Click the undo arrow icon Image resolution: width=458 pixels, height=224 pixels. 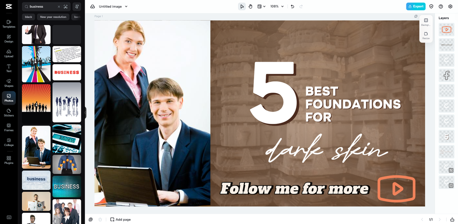pyautogui.click(x=292, y=6)
